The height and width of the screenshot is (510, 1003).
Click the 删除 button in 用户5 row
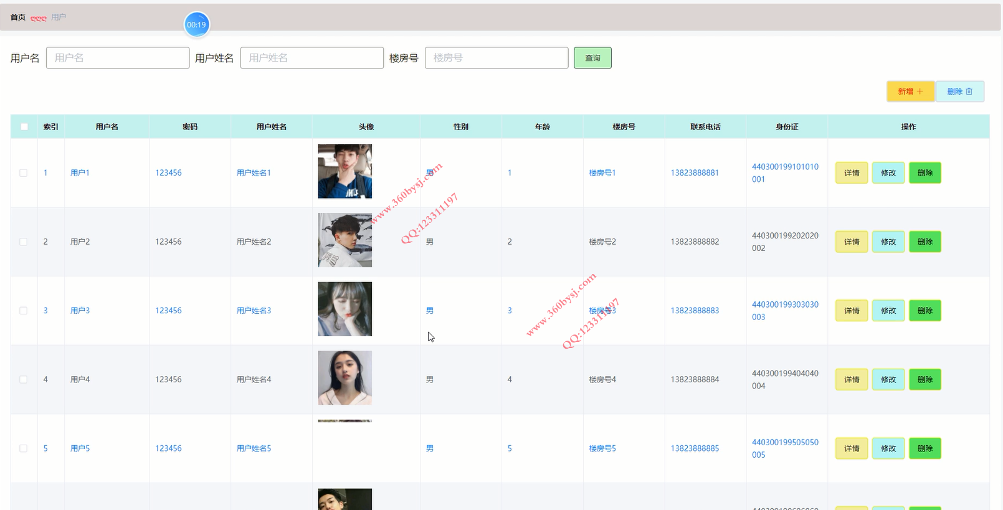click(x=925, y=448)
